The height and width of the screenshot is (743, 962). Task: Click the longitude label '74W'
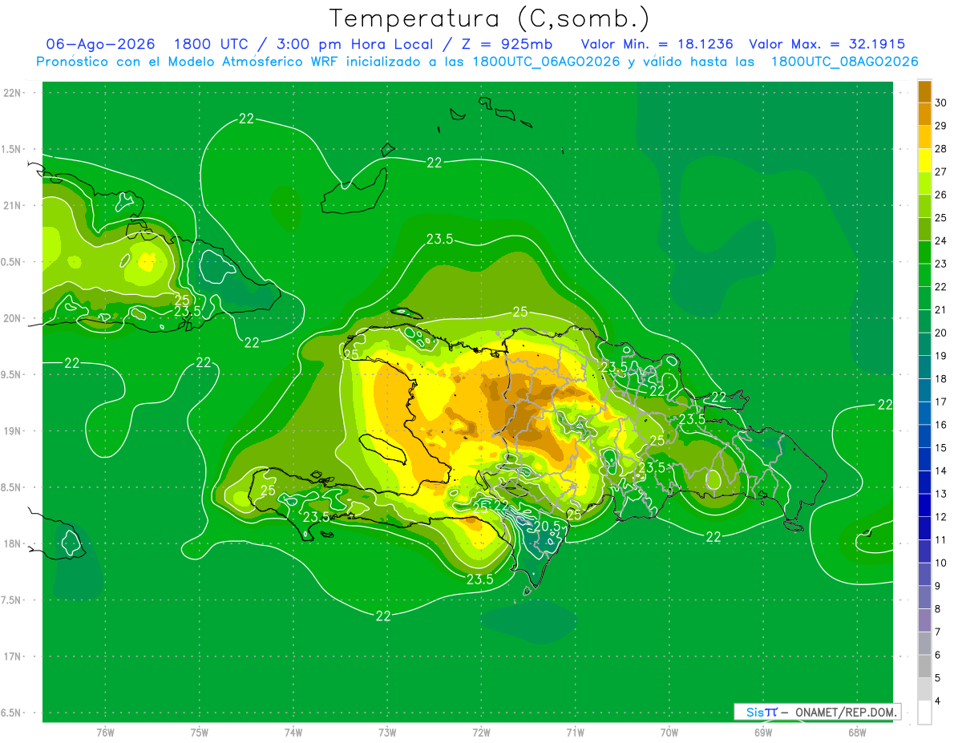pyautogui.click(x=293, y=733)
